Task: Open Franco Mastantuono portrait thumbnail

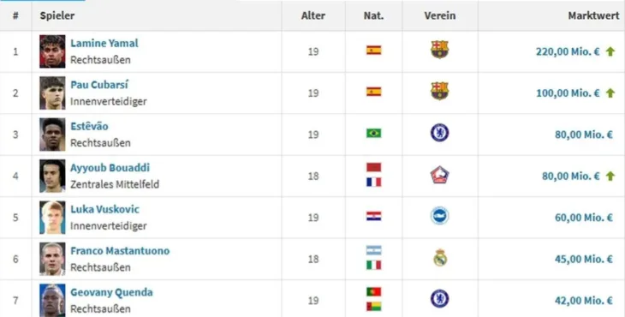Action: click(x=52, y=259)
